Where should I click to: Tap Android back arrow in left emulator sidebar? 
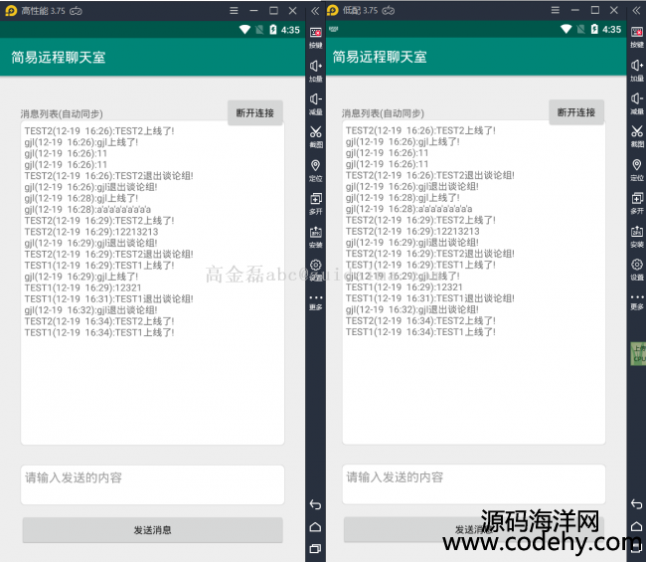315,505
